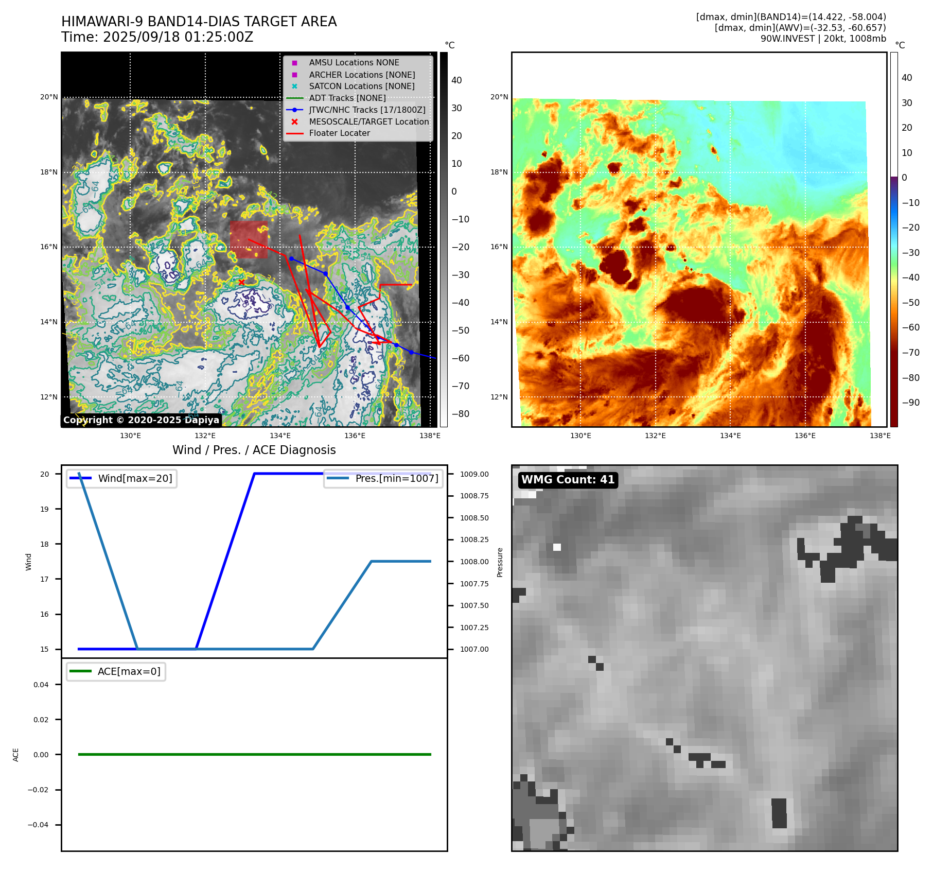Image resolution: width=933 pixels, height=870 pixels.
Task: Click the '20°N' latitude label on left map
Action: 49,97
